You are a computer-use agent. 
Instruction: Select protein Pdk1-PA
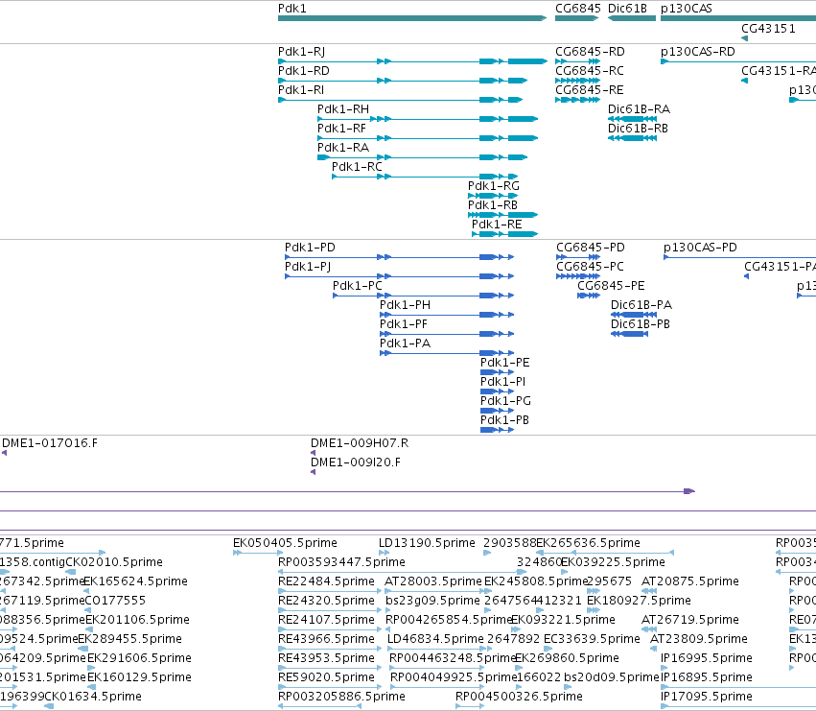tap(447, 353)
